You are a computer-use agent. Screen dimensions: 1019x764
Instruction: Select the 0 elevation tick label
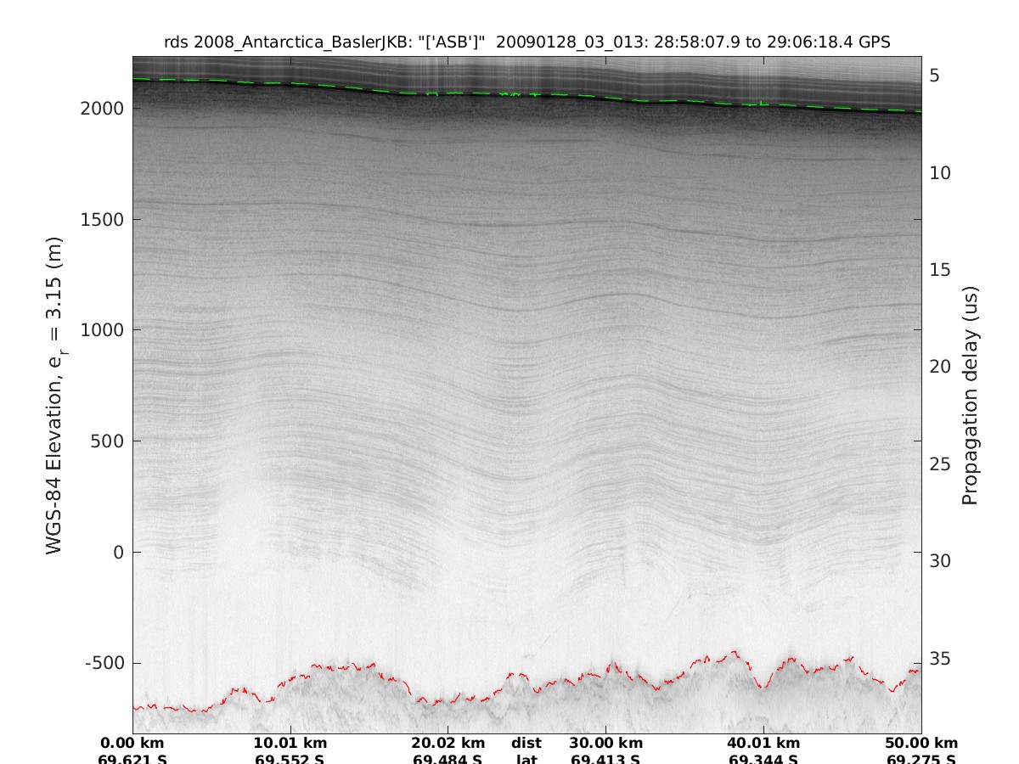coord(117,552)
